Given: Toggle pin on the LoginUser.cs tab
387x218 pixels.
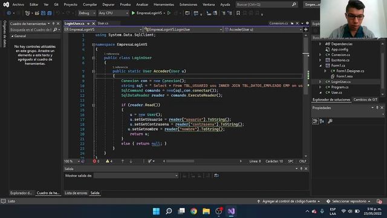Looking at the screenshot, I should [x=88, y=24].
